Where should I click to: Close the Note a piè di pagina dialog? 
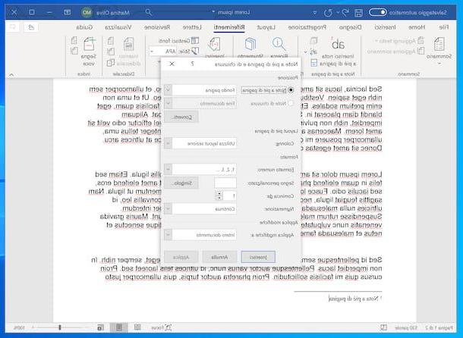coord(172,64)
